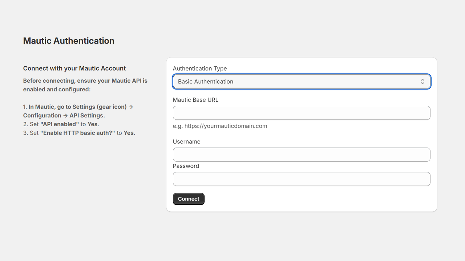Click the Connect button
Screen dimensions: 465x261
(x=189, y=199)
